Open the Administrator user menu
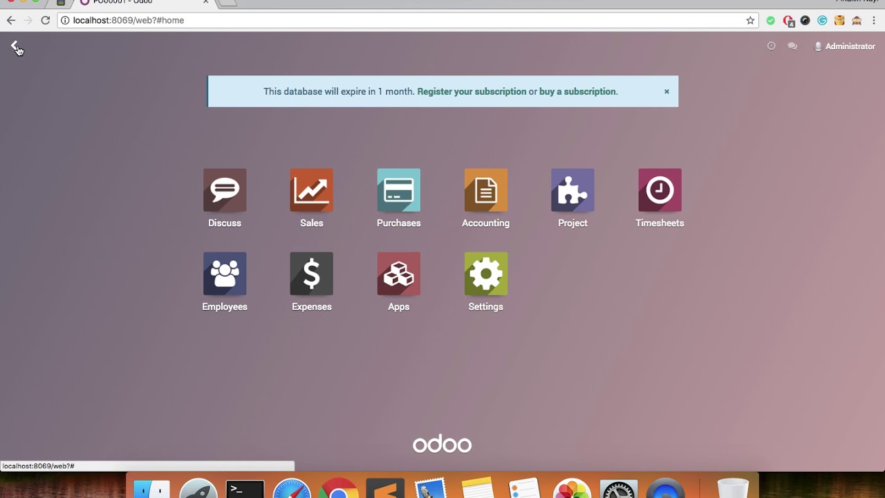This screenshot has height=498, width=885. pyautogui.click(x=844, y=46)
